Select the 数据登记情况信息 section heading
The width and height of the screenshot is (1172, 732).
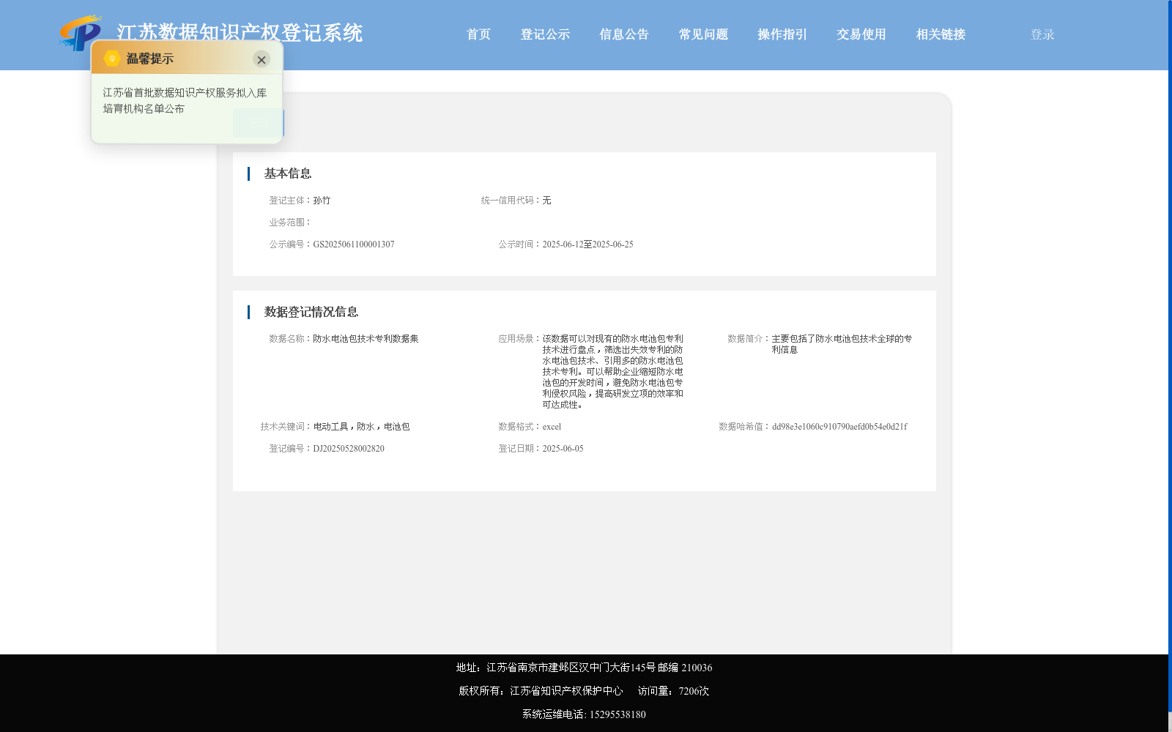pos(311,312)
